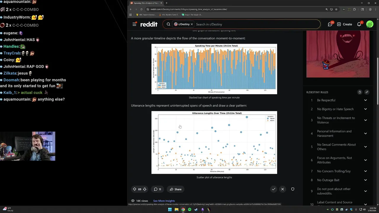This screenshot has width=379, height=213.
Task: Click the 14K views text
Action: [x=142, y=201]
